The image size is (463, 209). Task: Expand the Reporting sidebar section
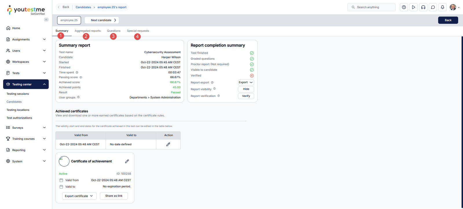(44, 150)
